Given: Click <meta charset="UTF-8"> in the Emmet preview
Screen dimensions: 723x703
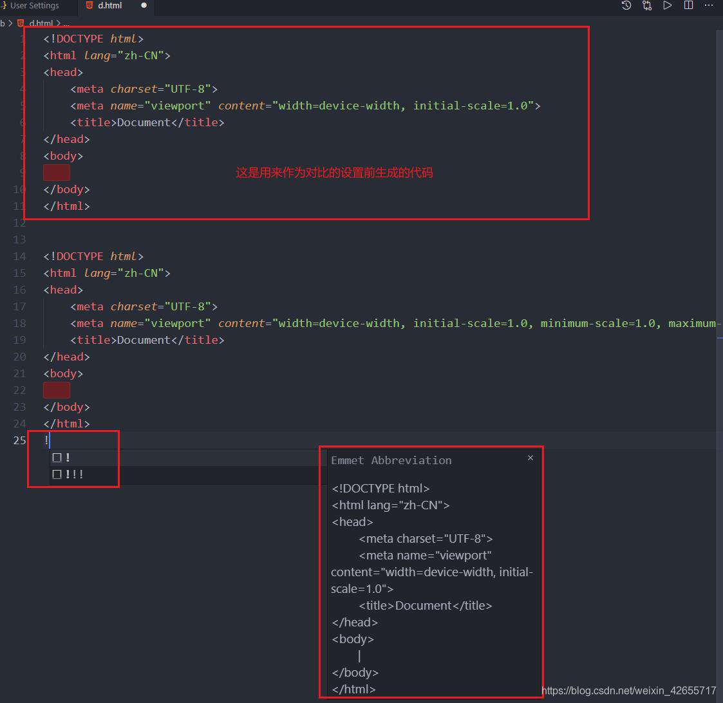Looking at the screenshot, I should (x=426, y=539).
